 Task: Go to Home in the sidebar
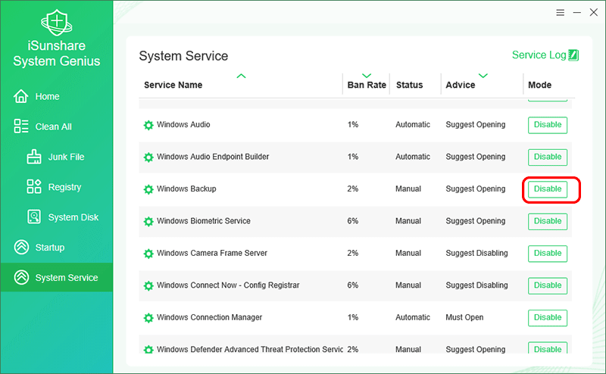click(x=47, y=97)
